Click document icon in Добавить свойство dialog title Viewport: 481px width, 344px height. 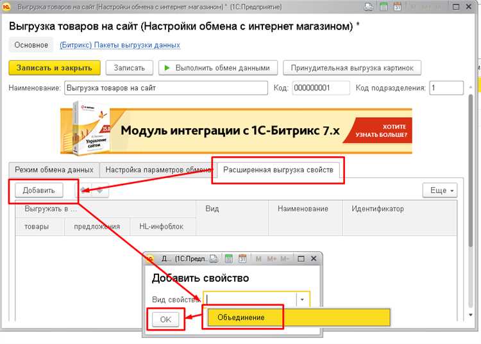pyautogui.click(x=214, y=259)
